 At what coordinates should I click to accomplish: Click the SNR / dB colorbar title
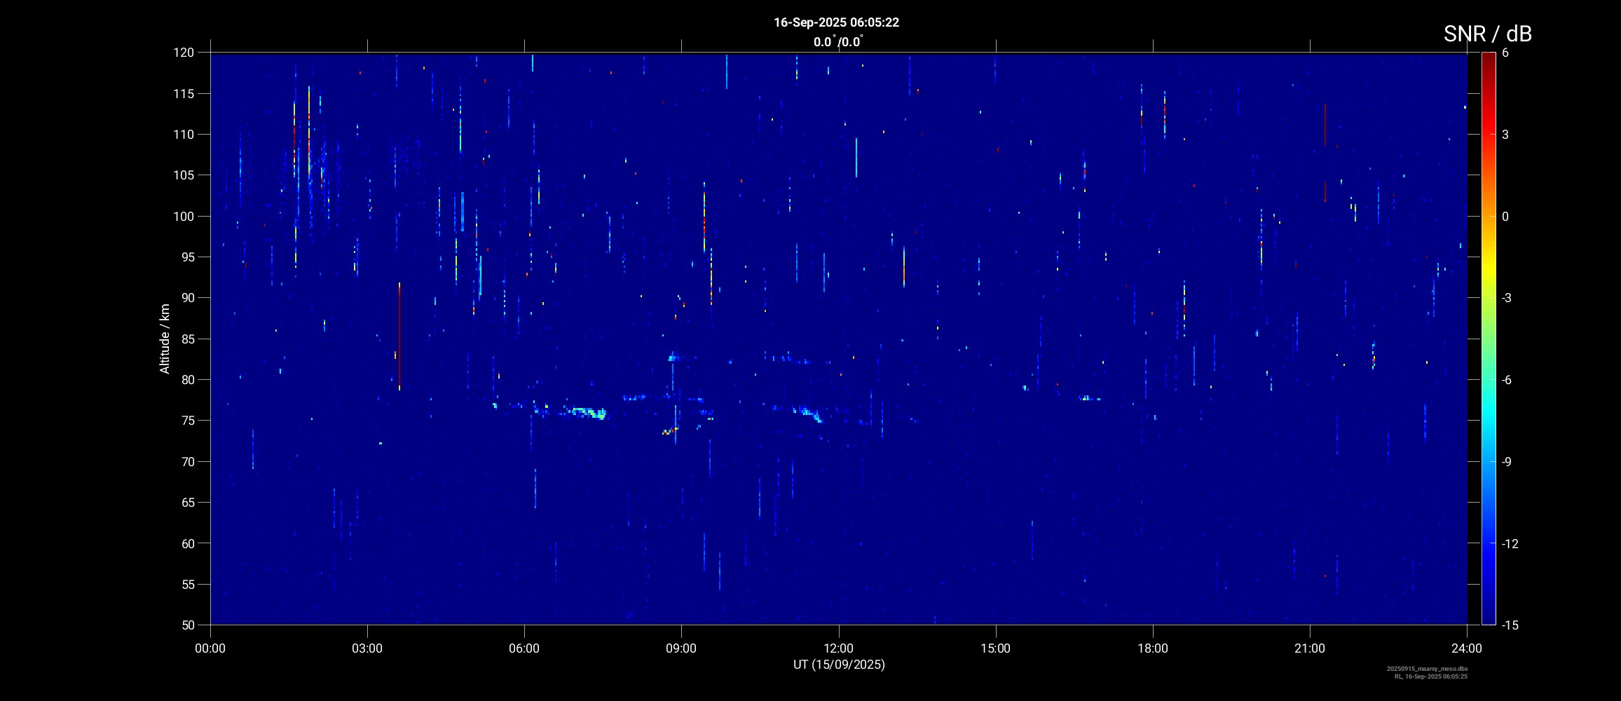[x=1487, y=34]
